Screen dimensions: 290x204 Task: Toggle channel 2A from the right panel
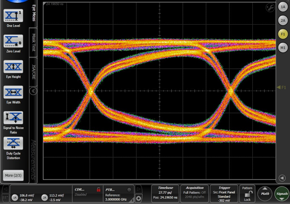283,20
